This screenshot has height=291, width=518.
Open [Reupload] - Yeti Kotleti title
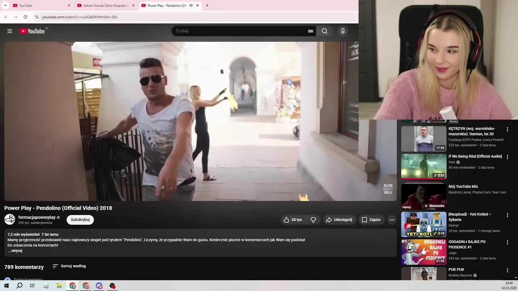pos(470,217)
